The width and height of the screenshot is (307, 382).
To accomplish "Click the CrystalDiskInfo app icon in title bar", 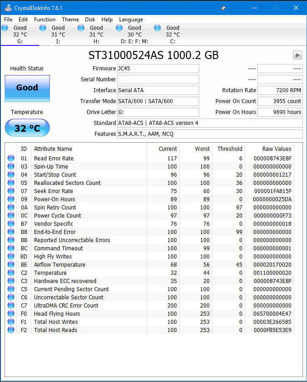I will coord(8,8).
